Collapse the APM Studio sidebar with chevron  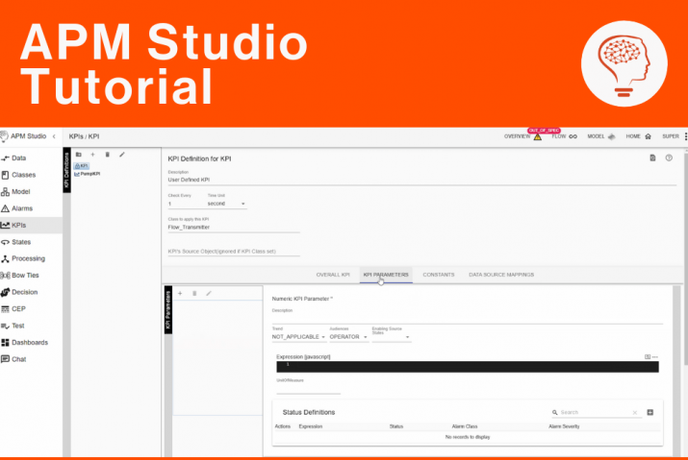point(54,136)
